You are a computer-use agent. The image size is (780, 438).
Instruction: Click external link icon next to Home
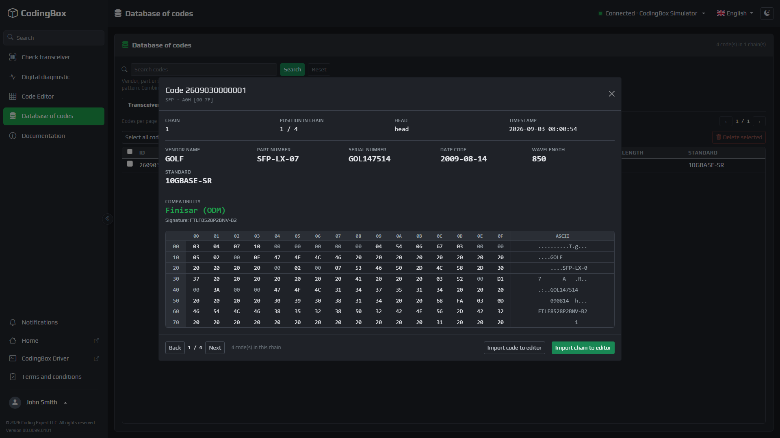click(x=96, y=341)
